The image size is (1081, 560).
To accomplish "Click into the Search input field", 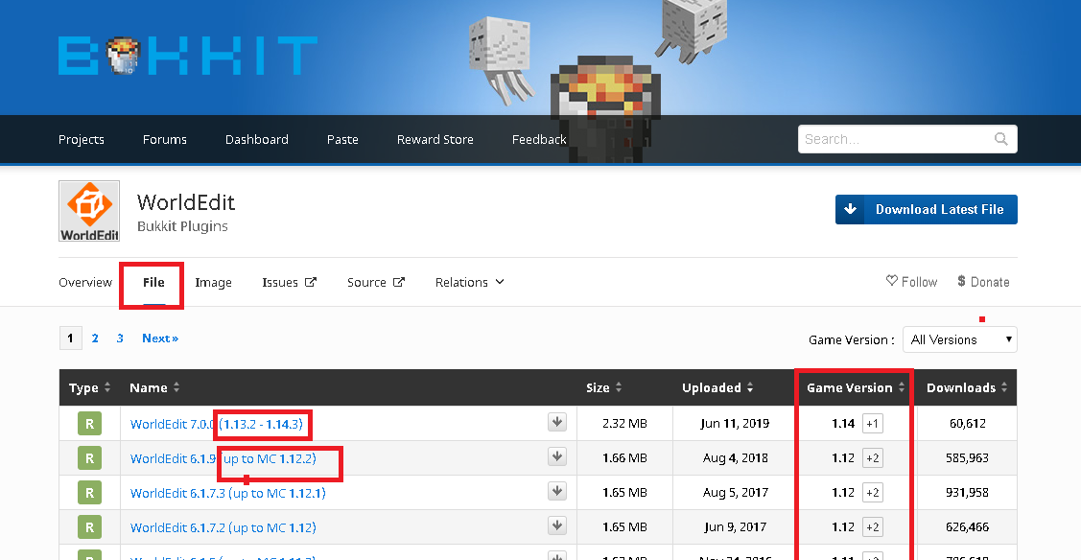I will coord(896,139).
